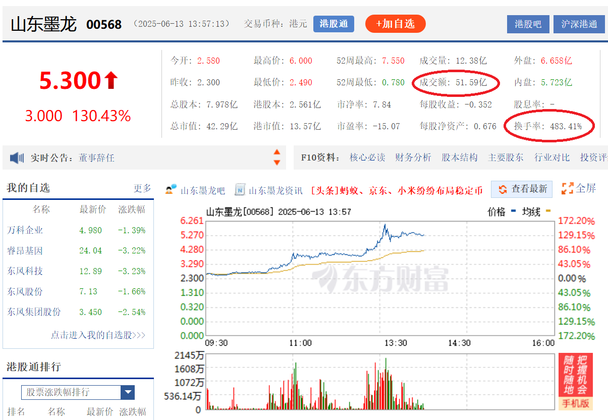Click 全屏 to view chart fullscreen

click(x=586, y=188)
